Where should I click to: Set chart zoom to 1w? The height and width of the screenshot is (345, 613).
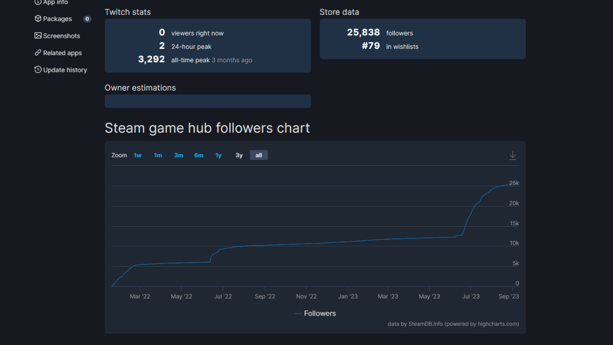137,155
